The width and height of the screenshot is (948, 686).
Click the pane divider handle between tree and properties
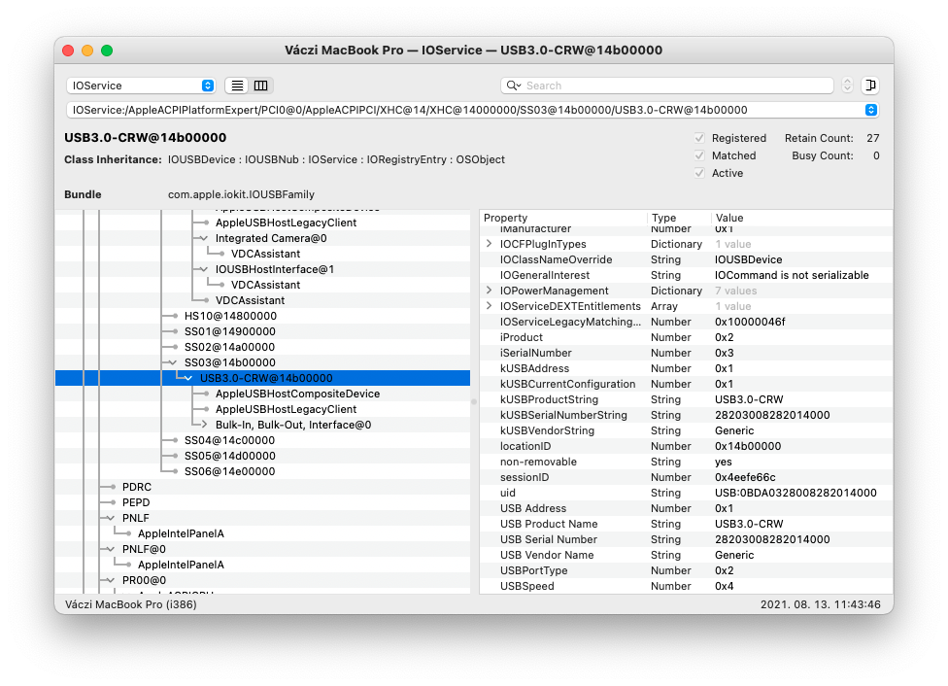pos(474,401)
